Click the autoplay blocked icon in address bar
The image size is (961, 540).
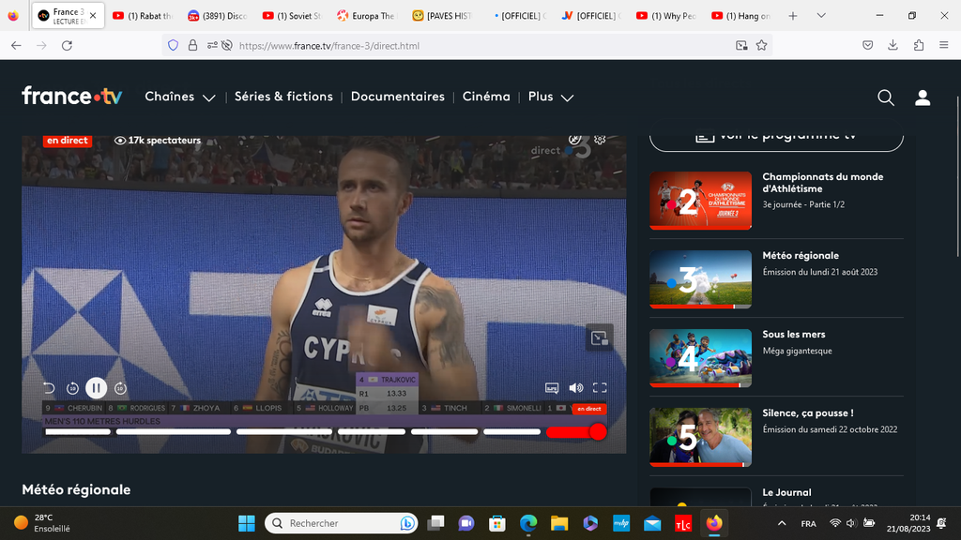[227, 45]
